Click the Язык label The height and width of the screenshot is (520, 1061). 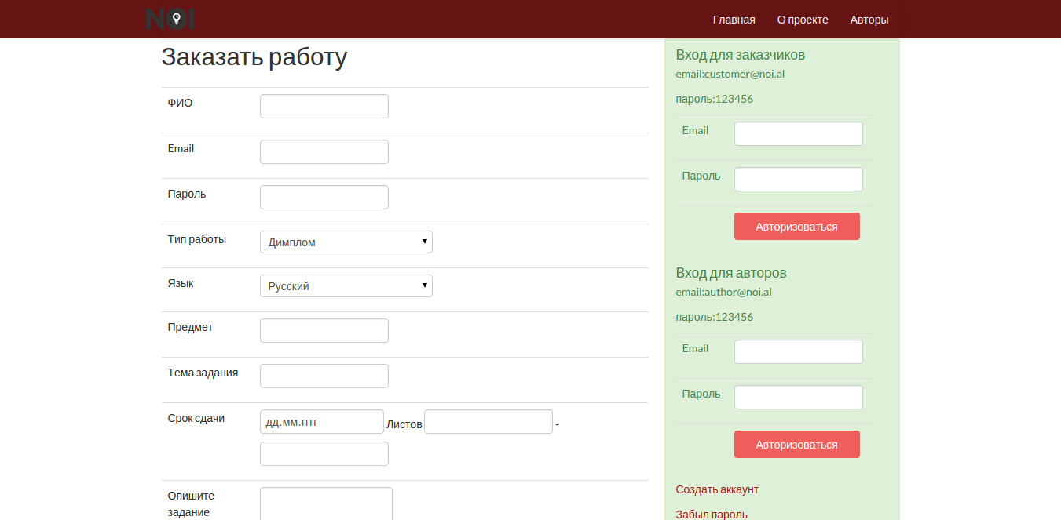point(181,283)
